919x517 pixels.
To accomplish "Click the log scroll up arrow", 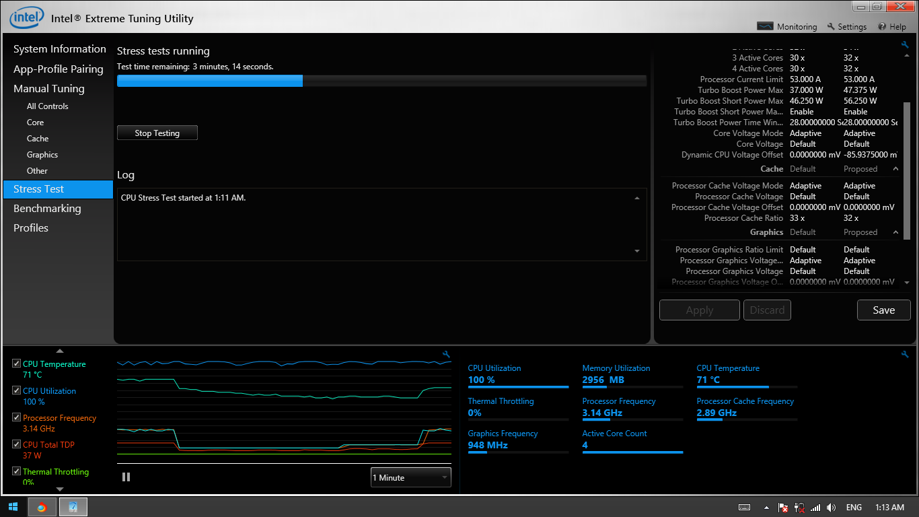I will coord(637,198).
